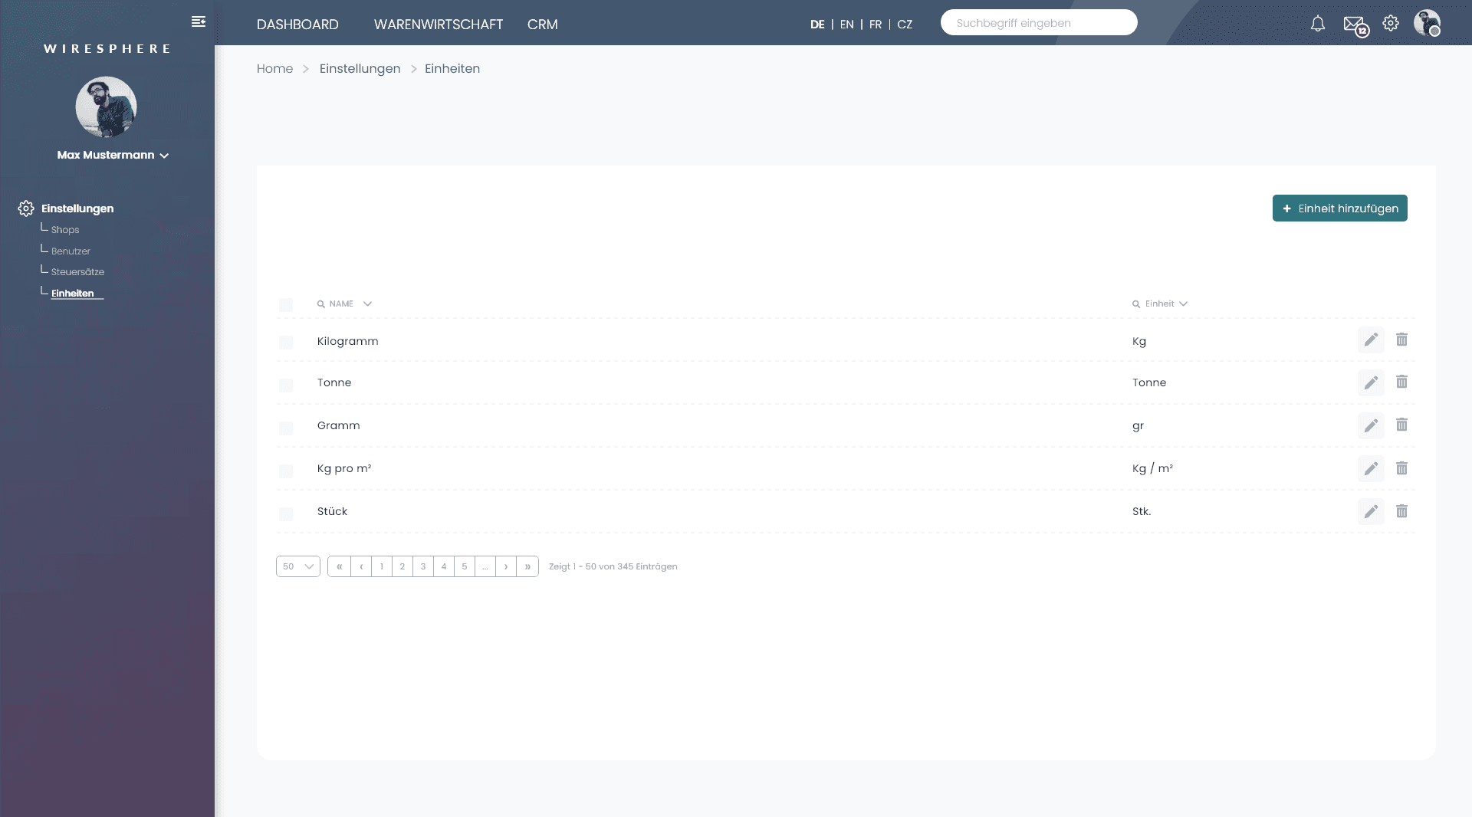1472x817 pixels.
Task: Delete the Tonne unit via trash icon
Action: coord(1401,382)
